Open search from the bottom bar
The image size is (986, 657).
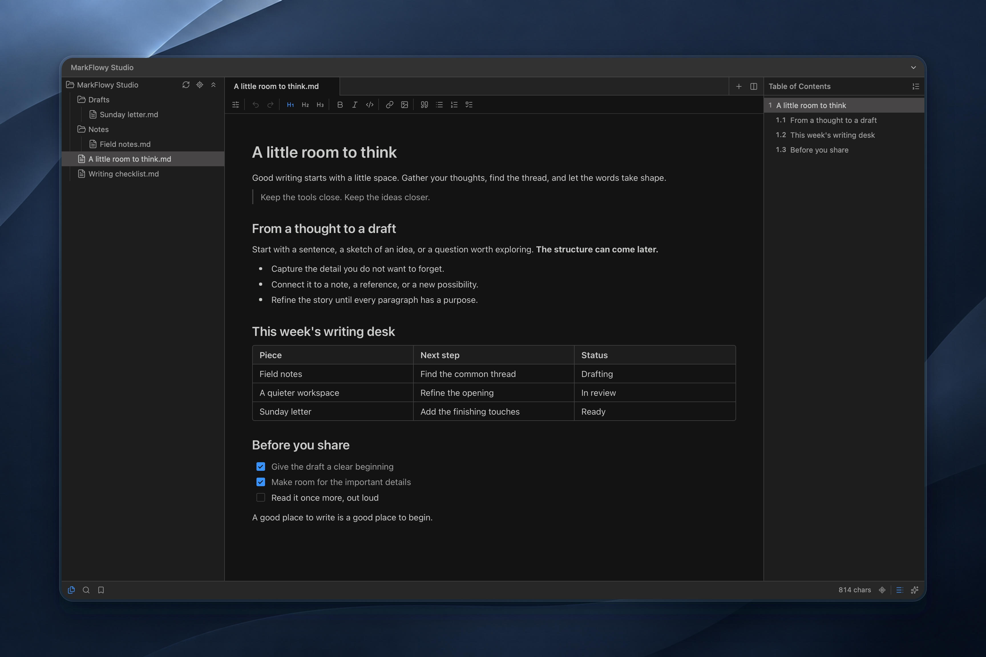[x=86, y=590]
